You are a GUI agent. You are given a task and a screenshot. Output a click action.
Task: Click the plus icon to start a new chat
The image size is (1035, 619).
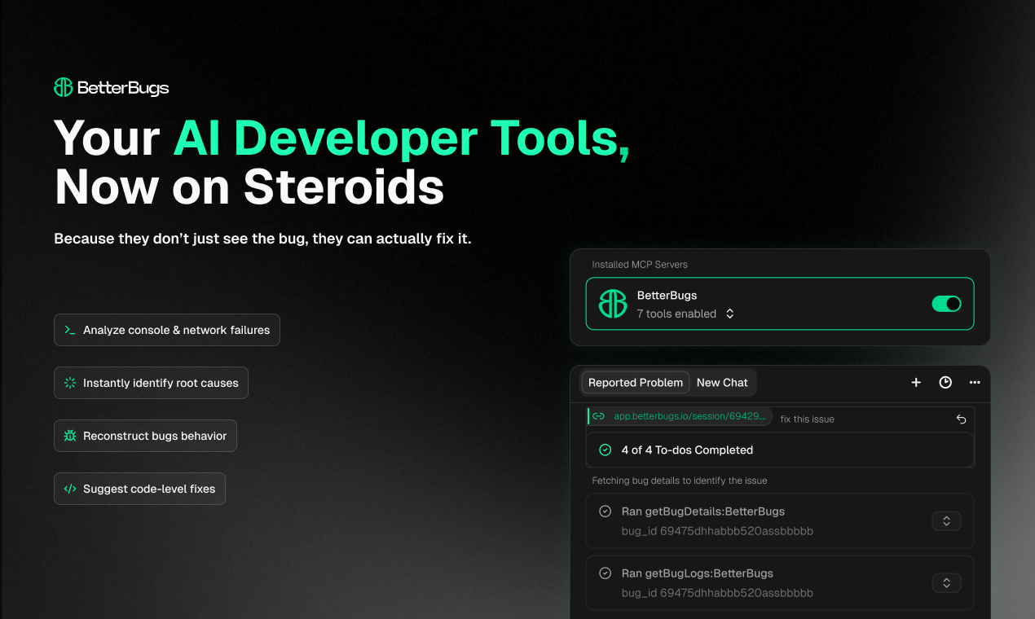pos(915,382)
